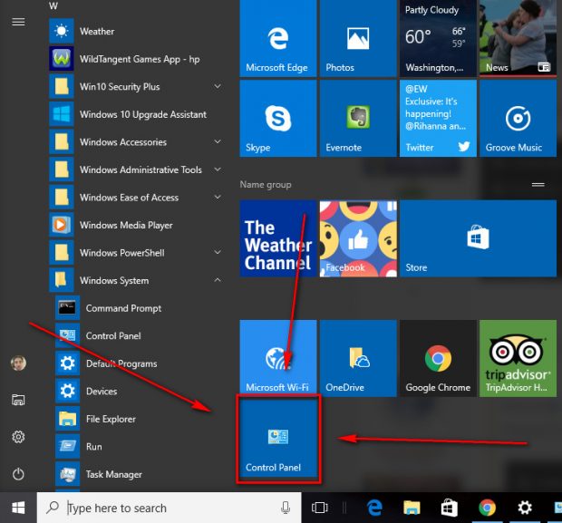
Task: Open the Weather live tile for Washington
Action: tap(438, 38)
